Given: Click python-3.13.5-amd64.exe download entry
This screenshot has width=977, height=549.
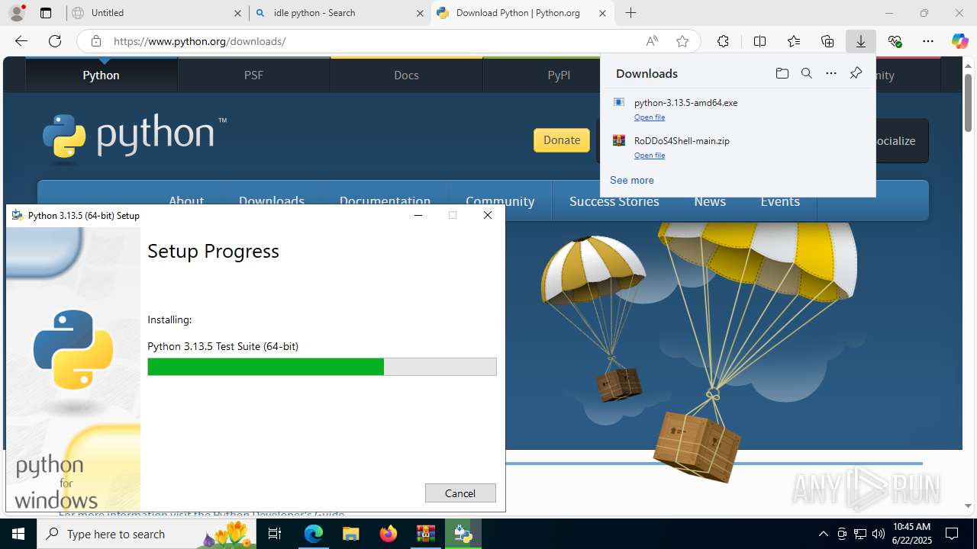Looking at the screenshot, I should [x=685, y=102].
